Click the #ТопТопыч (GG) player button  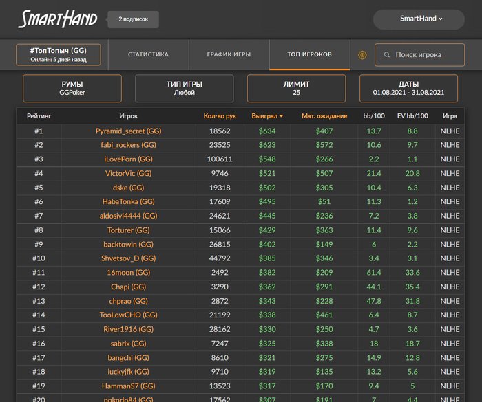coord(59,55)
